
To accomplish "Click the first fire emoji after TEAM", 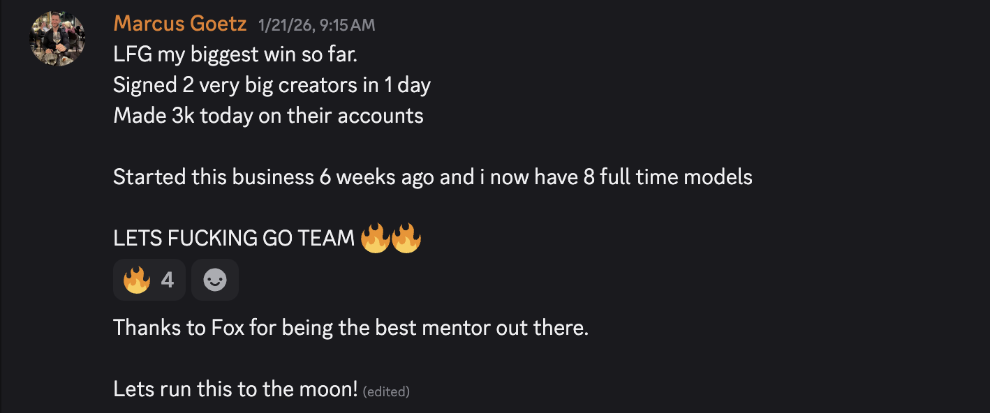I will click(375, 238).
